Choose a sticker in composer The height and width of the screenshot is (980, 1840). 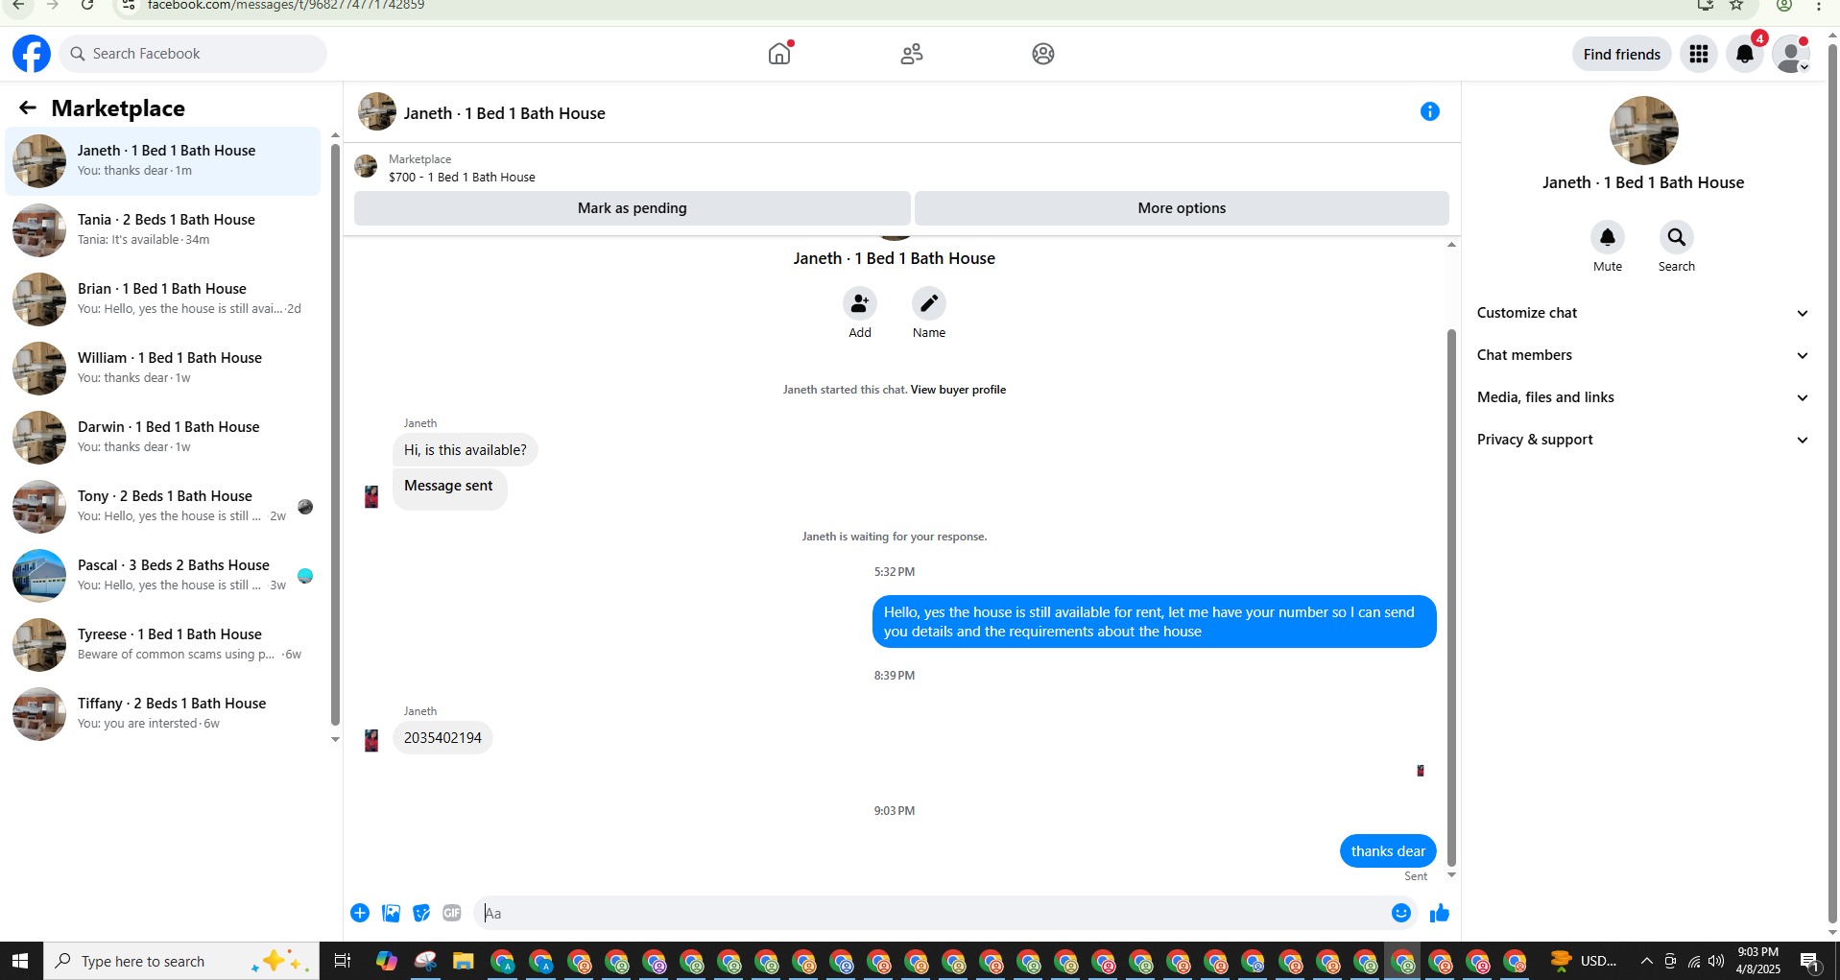[421, 913]
